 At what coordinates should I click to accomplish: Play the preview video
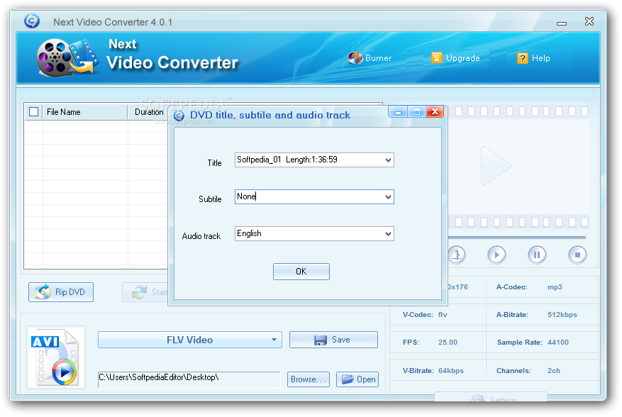tap(496, 255)
